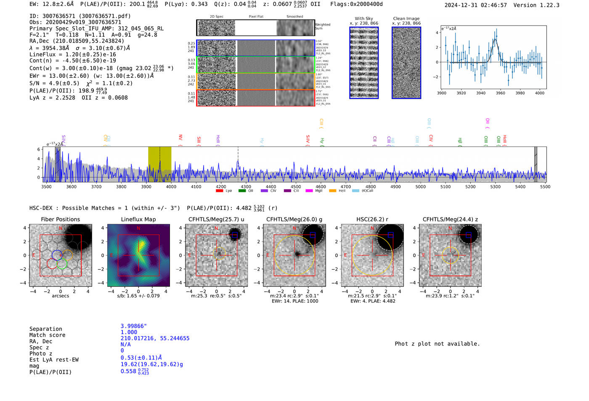Click the P(Lyα): 0.343 header value

click(186, 4)
